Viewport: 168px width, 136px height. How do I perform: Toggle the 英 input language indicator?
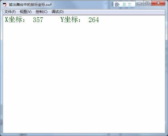click(124, 4)
